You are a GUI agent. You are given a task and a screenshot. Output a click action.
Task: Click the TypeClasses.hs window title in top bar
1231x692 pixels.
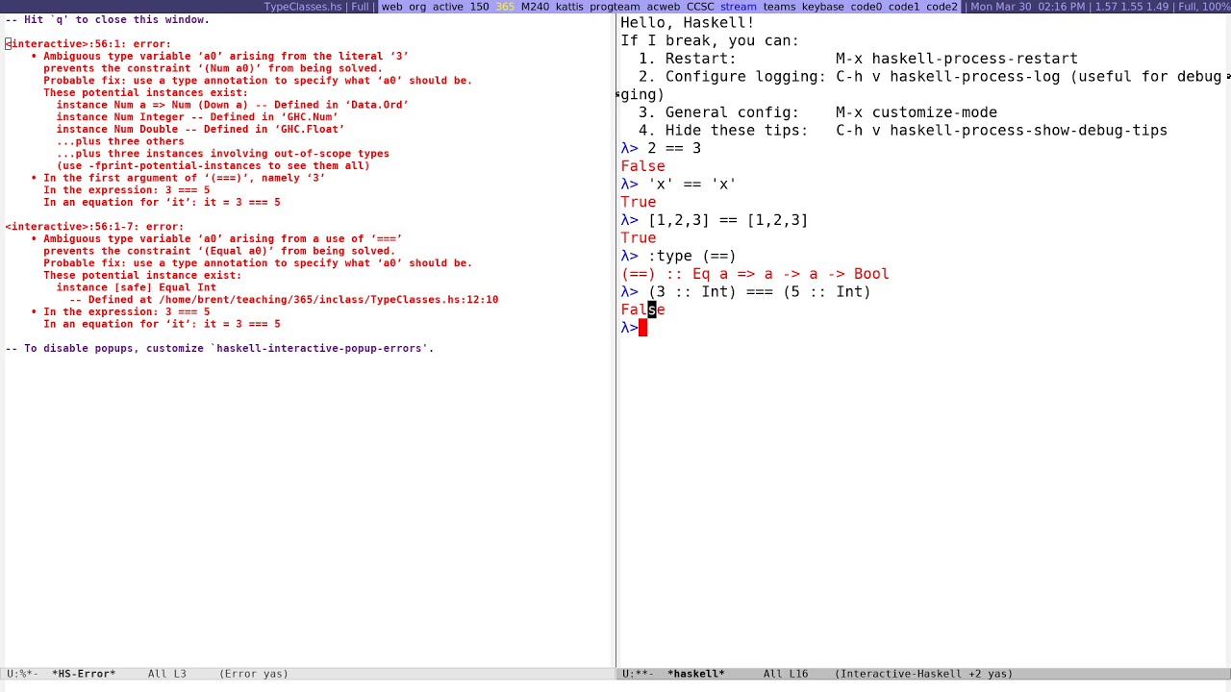point(303,7)
